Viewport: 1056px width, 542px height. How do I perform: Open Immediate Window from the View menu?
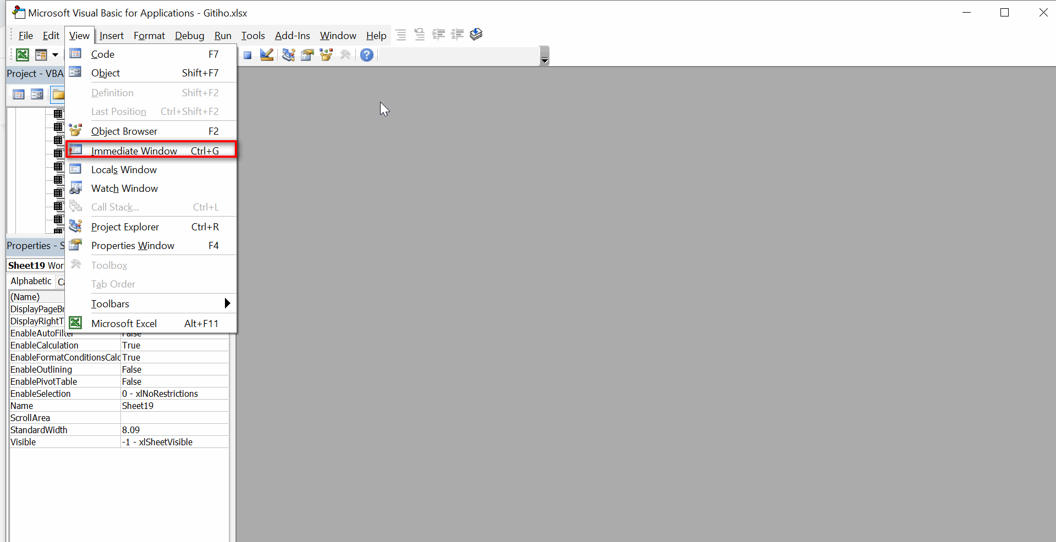(x=151, y=150)
